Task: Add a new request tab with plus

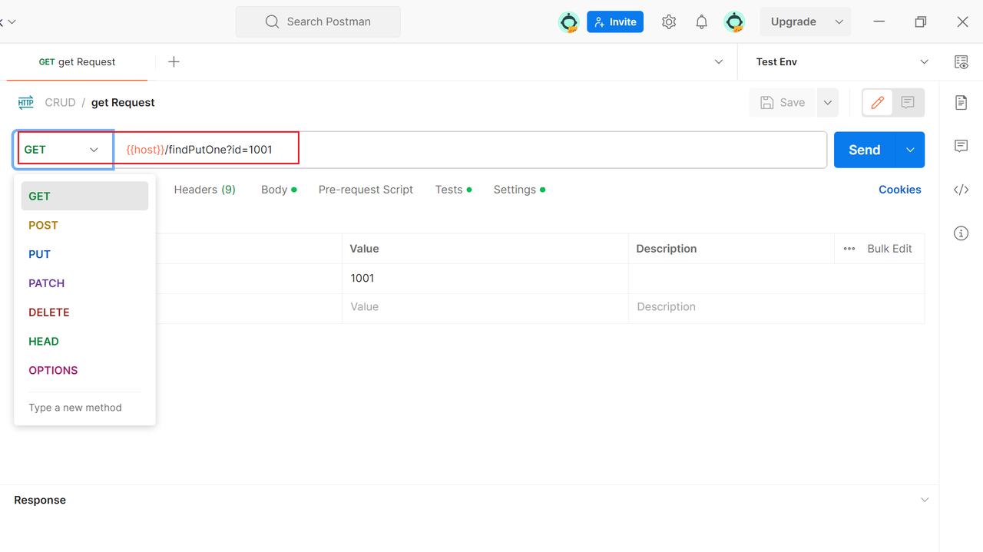Action: point(174,62)
